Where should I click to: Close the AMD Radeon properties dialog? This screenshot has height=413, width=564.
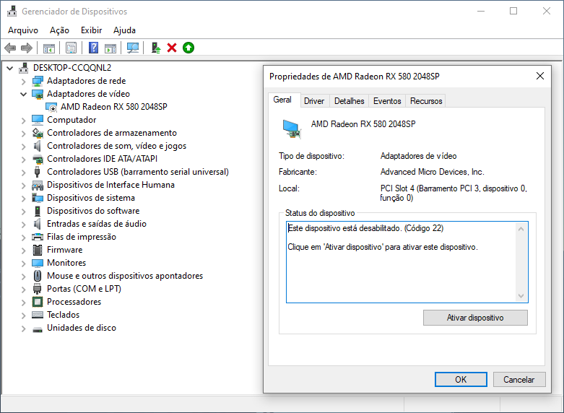[540, 76]
